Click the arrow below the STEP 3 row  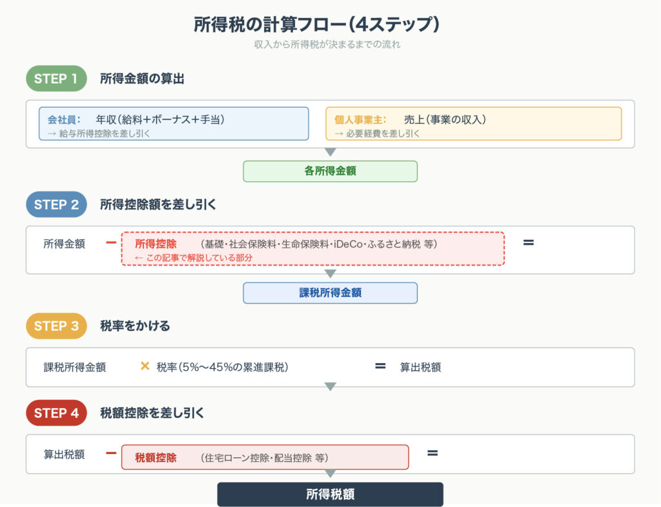coord(330,386)
